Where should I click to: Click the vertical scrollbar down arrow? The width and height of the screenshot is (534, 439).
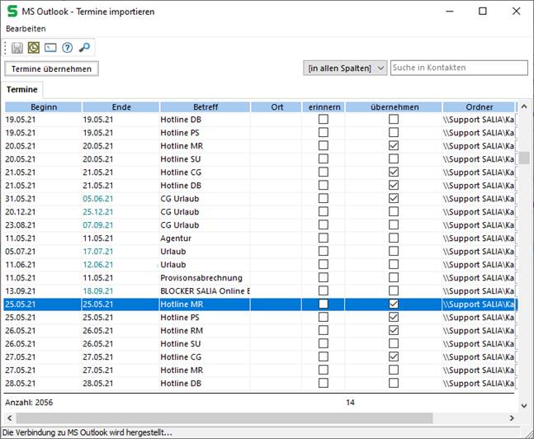click(x=523, y=405)
